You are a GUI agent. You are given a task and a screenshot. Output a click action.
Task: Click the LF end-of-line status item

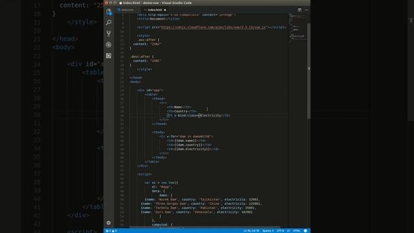coord(289,230)
